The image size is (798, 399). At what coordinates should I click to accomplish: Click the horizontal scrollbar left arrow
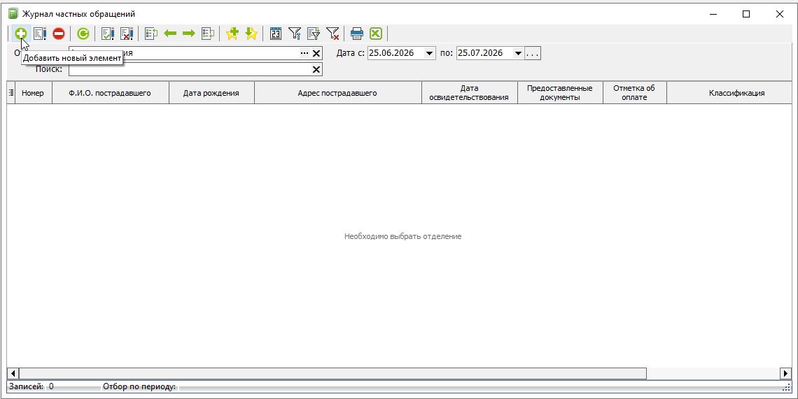click(13, 374)
